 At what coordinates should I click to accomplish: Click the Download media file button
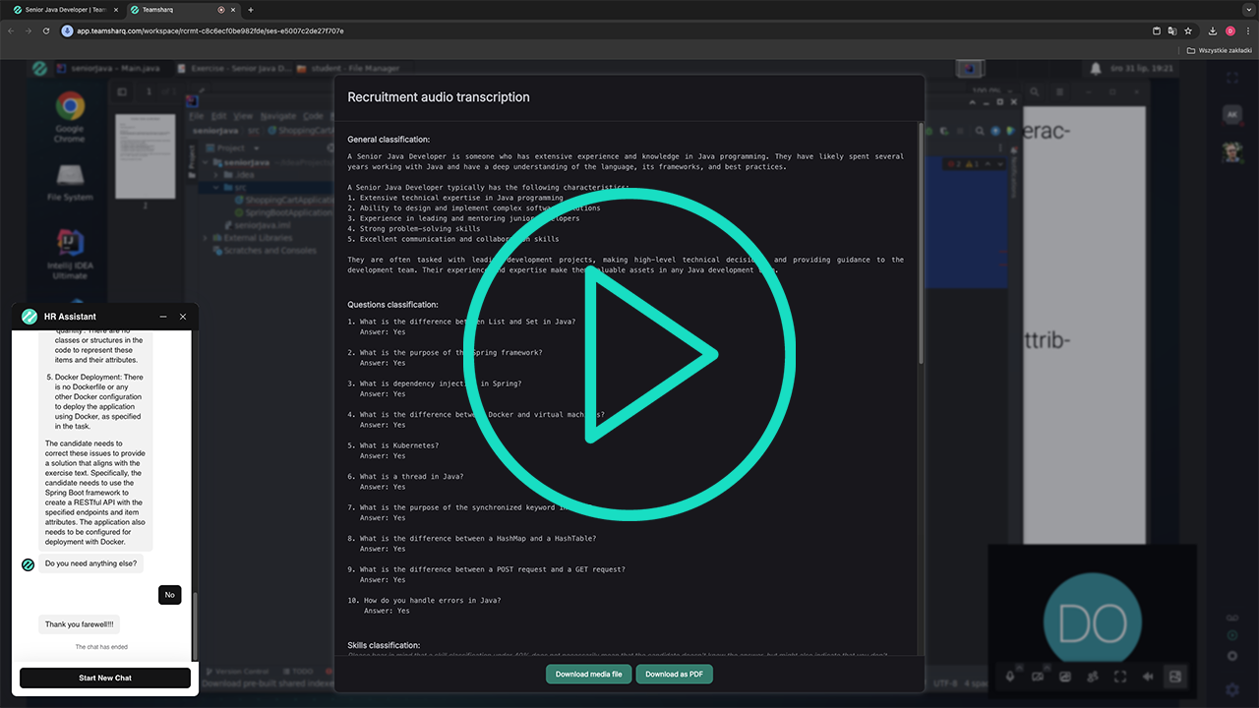click(x=588, y=675)
